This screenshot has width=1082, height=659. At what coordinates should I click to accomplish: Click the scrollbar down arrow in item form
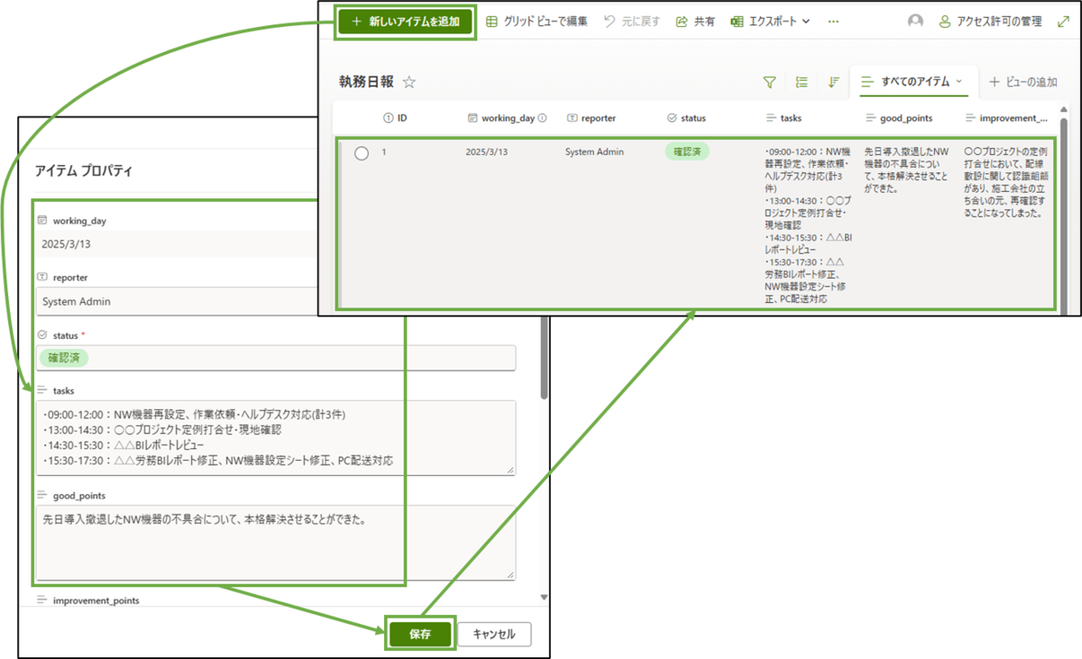(543, 597)
